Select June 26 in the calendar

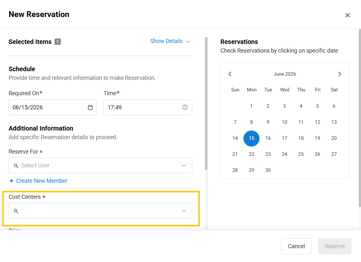click(x=317, y=154)
